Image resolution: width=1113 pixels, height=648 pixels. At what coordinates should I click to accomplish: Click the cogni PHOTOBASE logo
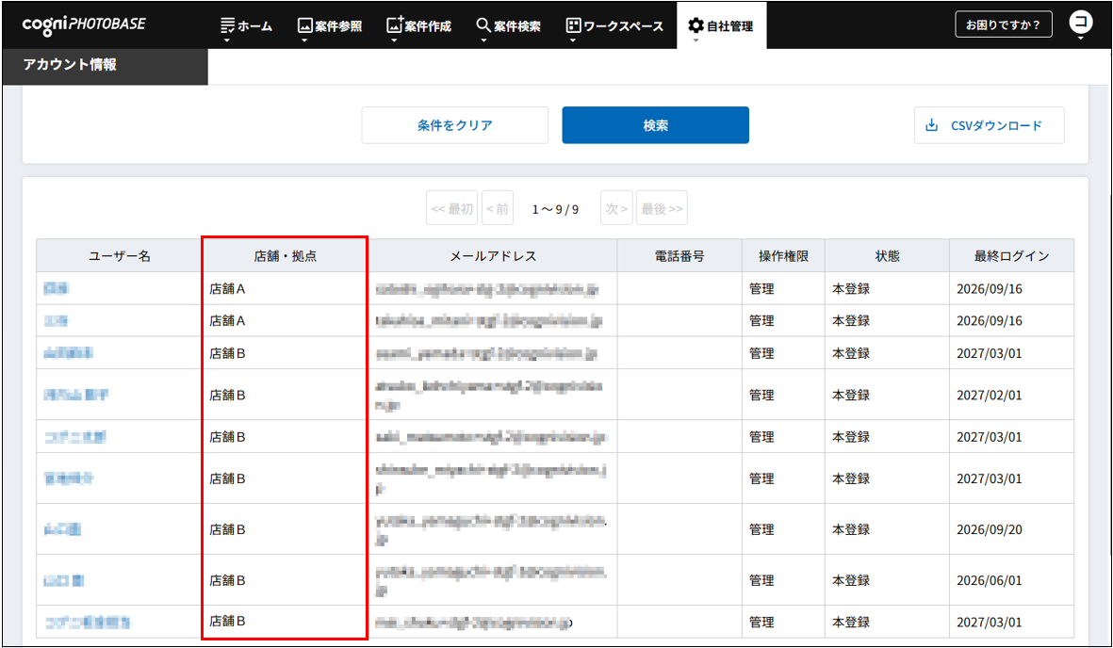pos(84,24)
